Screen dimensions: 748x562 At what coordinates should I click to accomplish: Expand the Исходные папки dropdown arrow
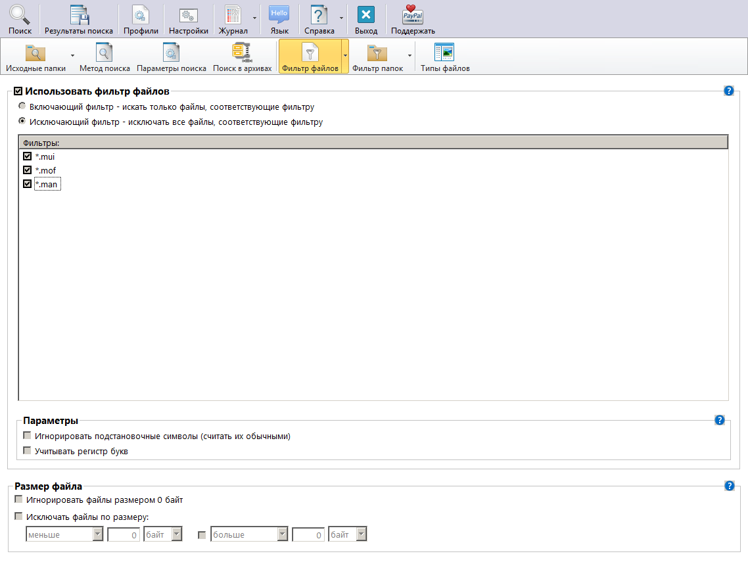coord(72,56)
